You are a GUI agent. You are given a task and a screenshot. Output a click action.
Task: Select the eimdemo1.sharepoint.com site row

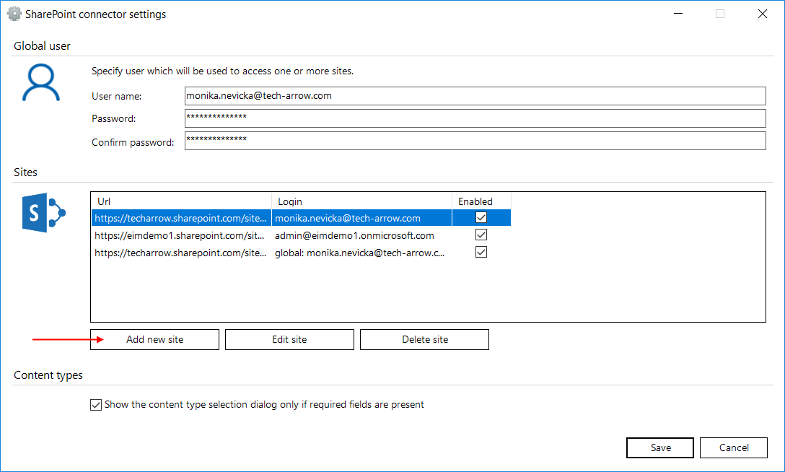(x=180, y=235)
